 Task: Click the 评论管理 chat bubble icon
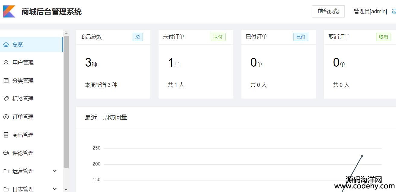click(x=6, y=153)
